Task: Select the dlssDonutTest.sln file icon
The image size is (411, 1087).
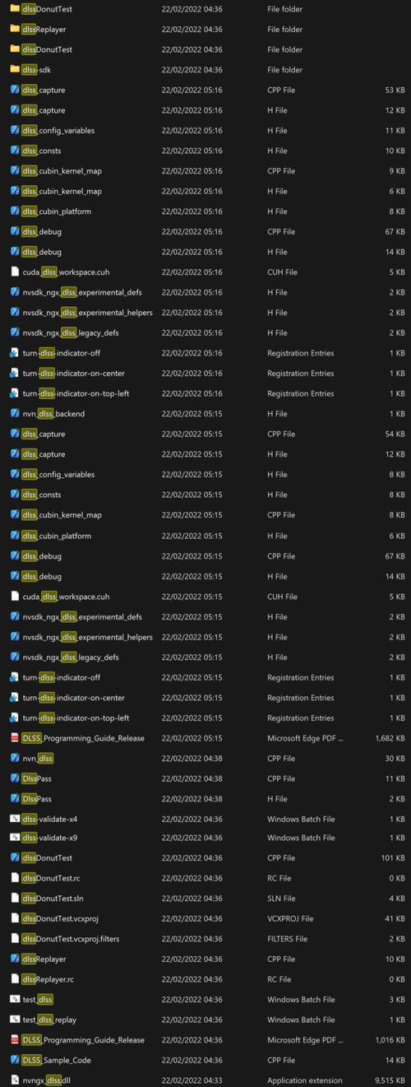Action: click(x=15, y=898)
